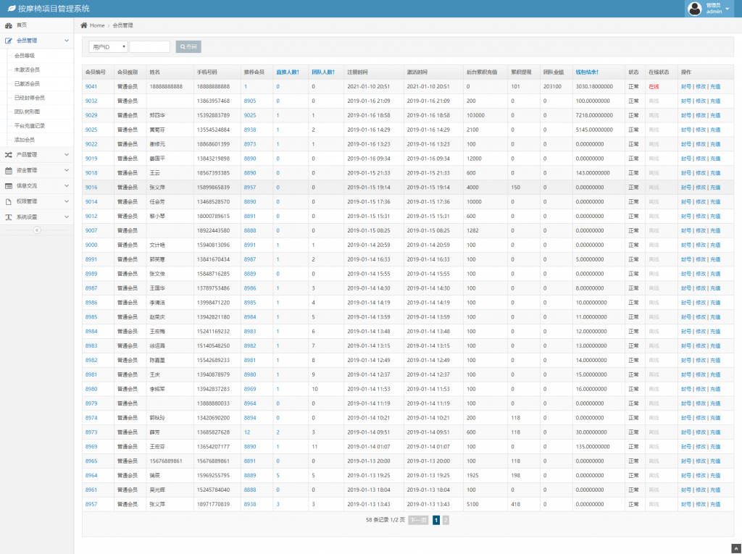Sort table by 钱包结余 column header
The height and width of the screenshot is (554, 742).
[587, 72]
